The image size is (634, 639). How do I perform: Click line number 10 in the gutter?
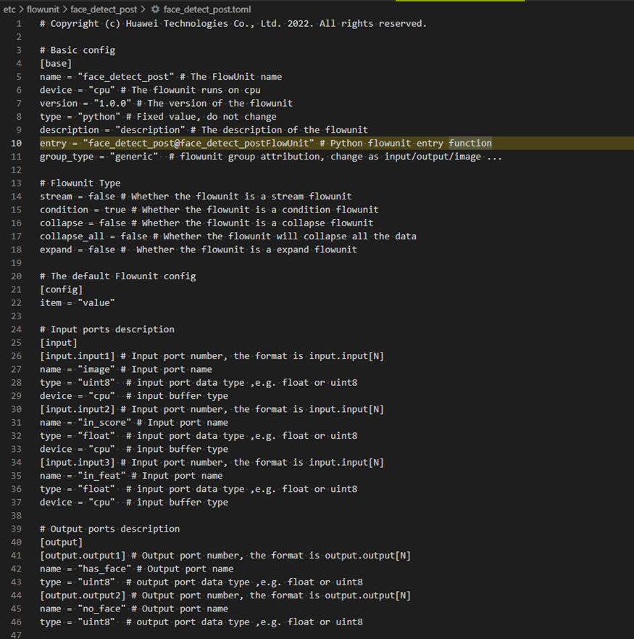click(x=17, y=143)
